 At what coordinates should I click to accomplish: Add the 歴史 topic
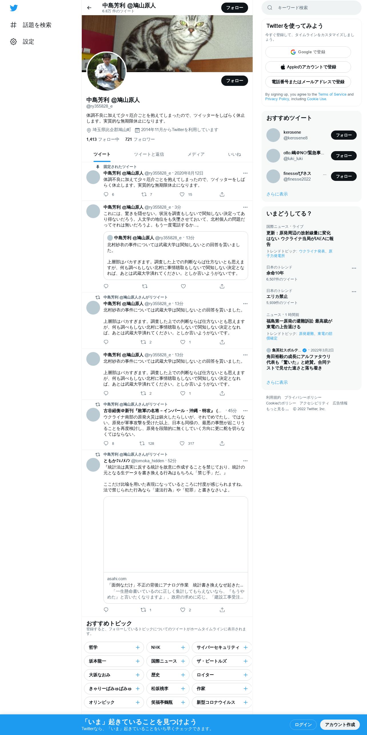(x=183, y=675)
